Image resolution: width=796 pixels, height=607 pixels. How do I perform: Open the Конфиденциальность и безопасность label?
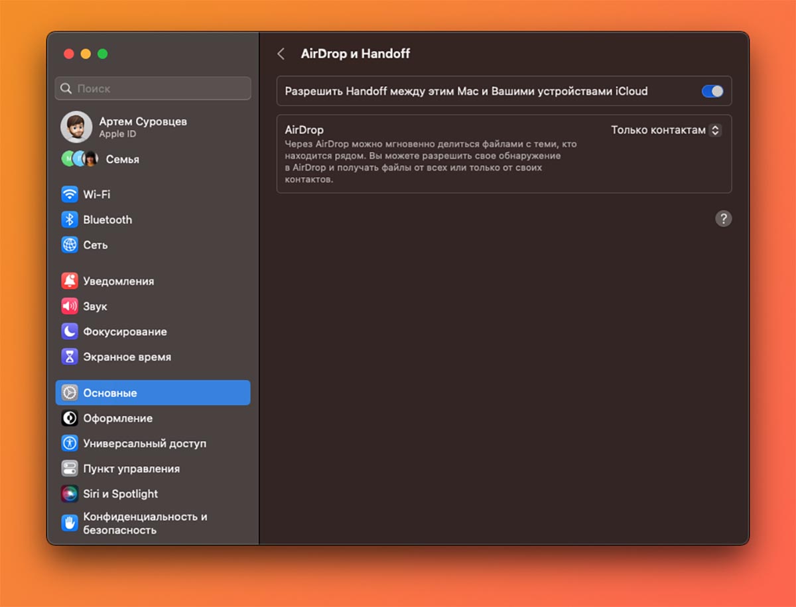pyautogui.click(x=145, y=523)
